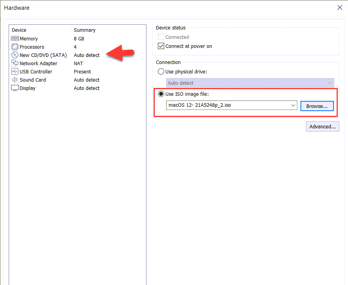This screenshot has height=285, width=348.
Task: Expand the ISO image file dropdown arrow
Action: [x=293, y=106]
